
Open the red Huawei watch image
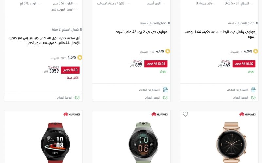point(55,142)
